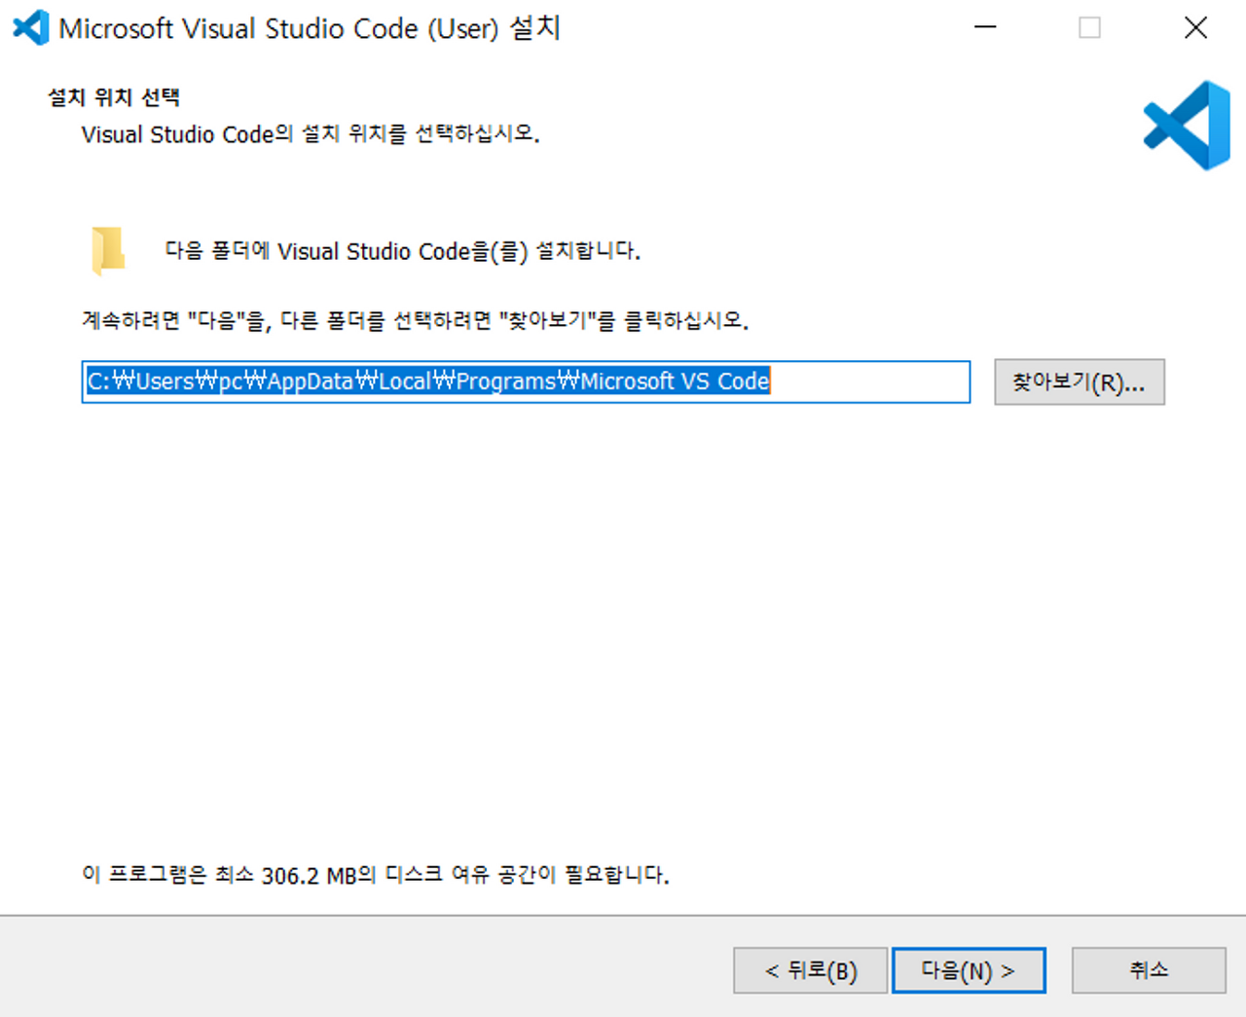This screenshot has width=1246, height=1017.
Task: Click the yellow folder icon
Action: 108,251
